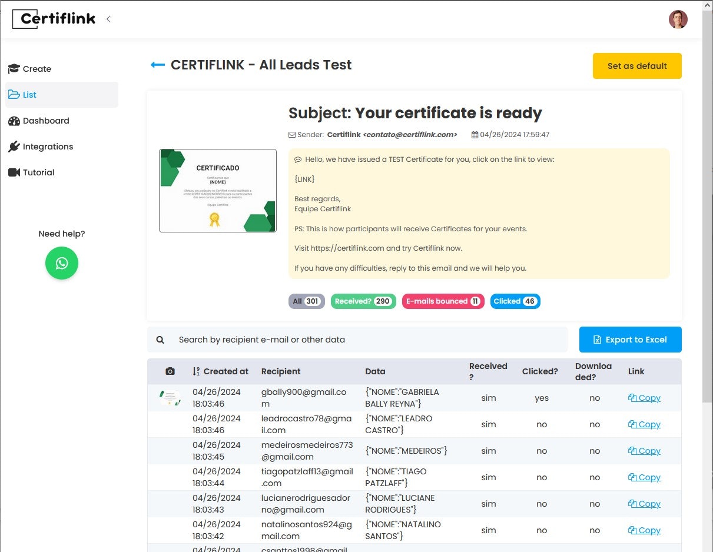
Task: Open the List menu item
Action: 62,95
